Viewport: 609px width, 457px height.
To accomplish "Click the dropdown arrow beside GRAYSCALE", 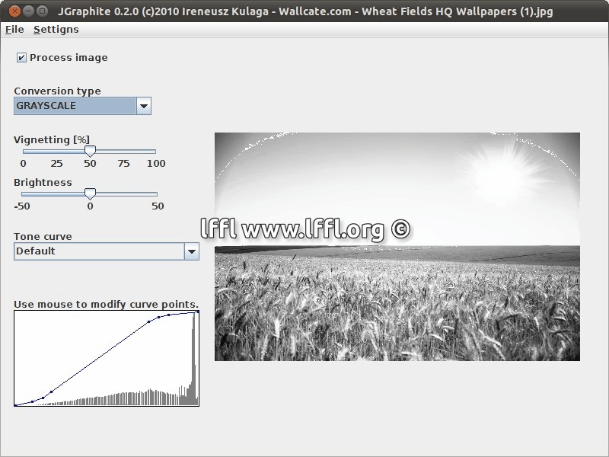I will click(x=143, y=106).
